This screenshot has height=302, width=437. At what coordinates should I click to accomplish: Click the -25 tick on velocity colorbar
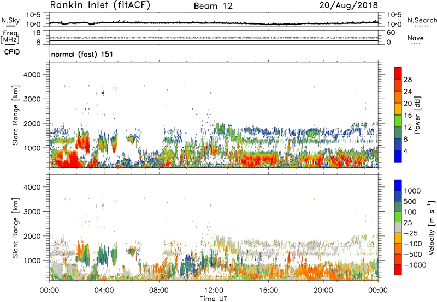pos(411,233)
